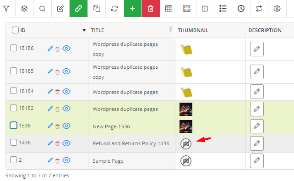The width and height of the screenshot is (294, 181).
Task: Click the yellow book thumbnail in row 18186
Action: [186, 49]
